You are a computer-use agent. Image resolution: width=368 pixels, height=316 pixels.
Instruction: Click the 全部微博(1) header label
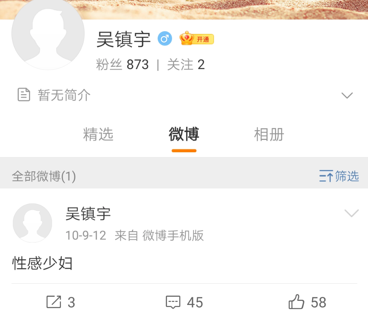click(44, 176)
